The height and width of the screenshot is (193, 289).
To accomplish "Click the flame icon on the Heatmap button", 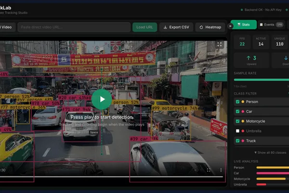I will tap(201, 27).
